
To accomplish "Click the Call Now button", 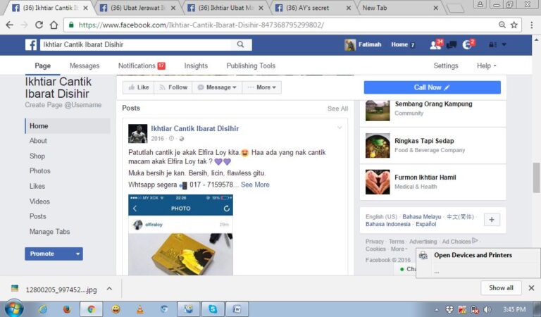I will point(432,87).
